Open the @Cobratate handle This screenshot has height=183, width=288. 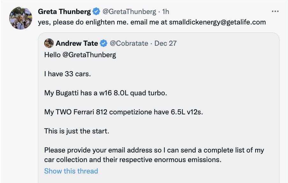pyautogui.click(x=129, y=43)
